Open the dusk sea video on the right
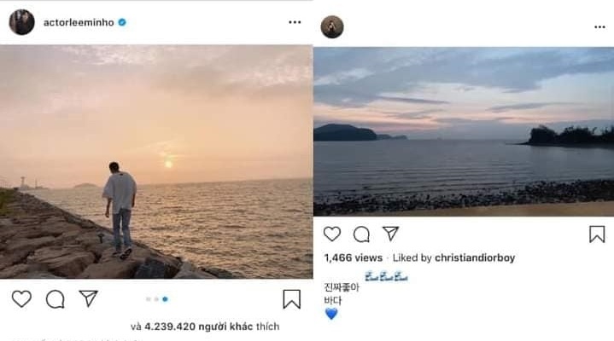 464,130
